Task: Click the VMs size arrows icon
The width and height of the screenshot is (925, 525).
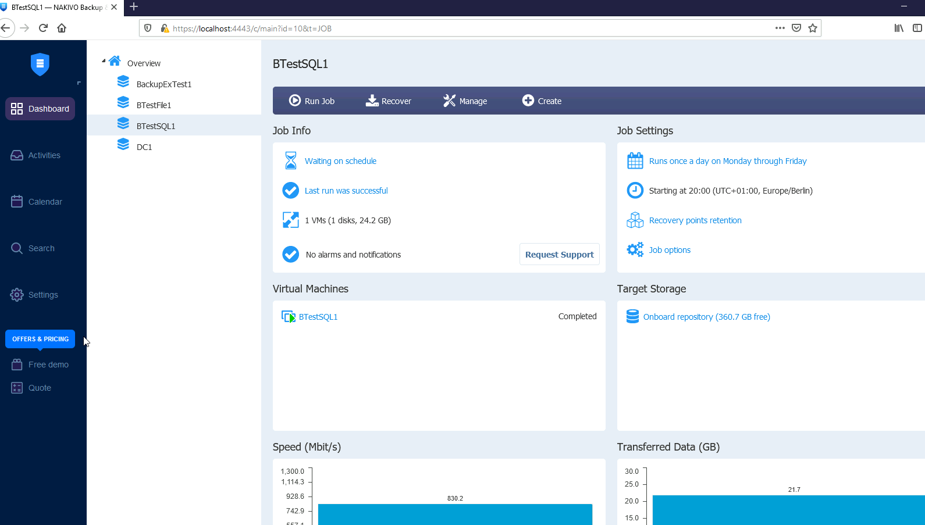Action: tap(290, 220)
